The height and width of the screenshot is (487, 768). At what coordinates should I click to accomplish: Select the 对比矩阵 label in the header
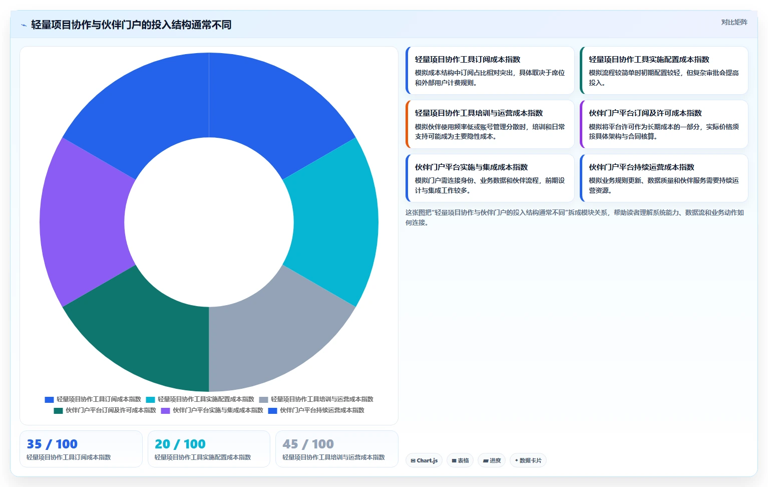click(x=734, y=22)
